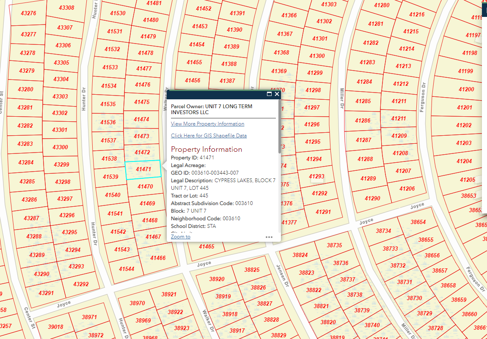The height and width of the screenshot is (339, 487).
Task: Select parcel 43299 on the map
Action: [62, 164]
